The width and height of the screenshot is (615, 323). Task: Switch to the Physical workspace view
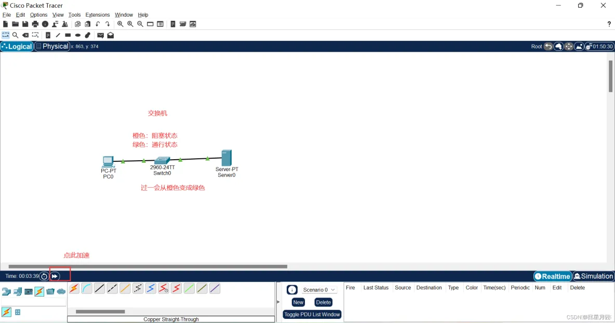[52, 46]
